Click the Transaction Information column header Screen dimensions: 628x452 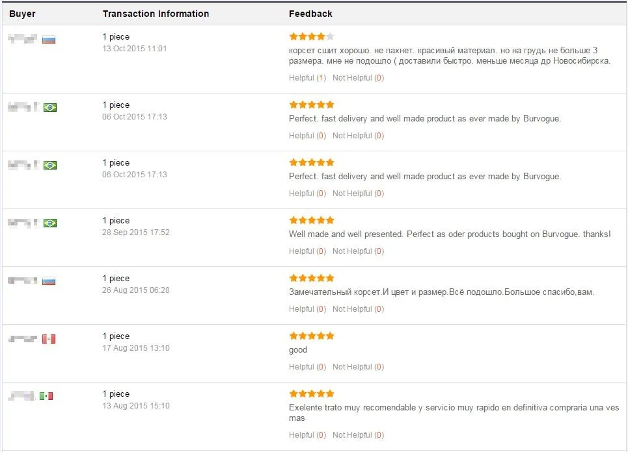point(156,14)
